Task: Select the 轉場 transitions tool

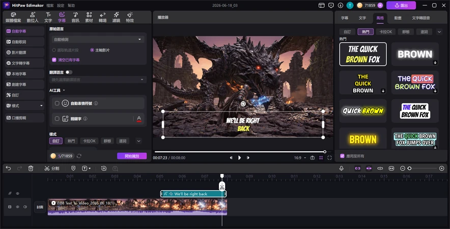Action: pyautogui.click(x=103, y=17)
